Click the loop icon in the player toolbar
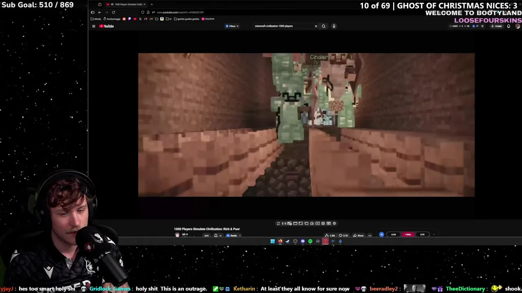This screenshot has width=522, height=293. point(278,223)
